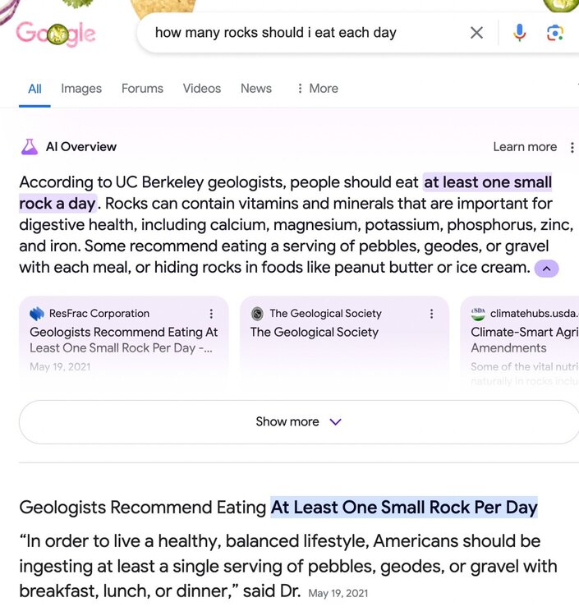Switch to the Images tab
Screen dimensions: 579x616
[x=81, y=89]
